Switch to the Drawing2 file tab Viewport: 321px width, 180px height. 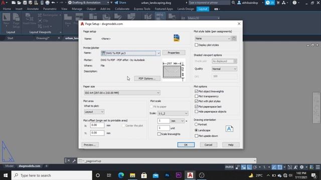(x=43, y=38)
